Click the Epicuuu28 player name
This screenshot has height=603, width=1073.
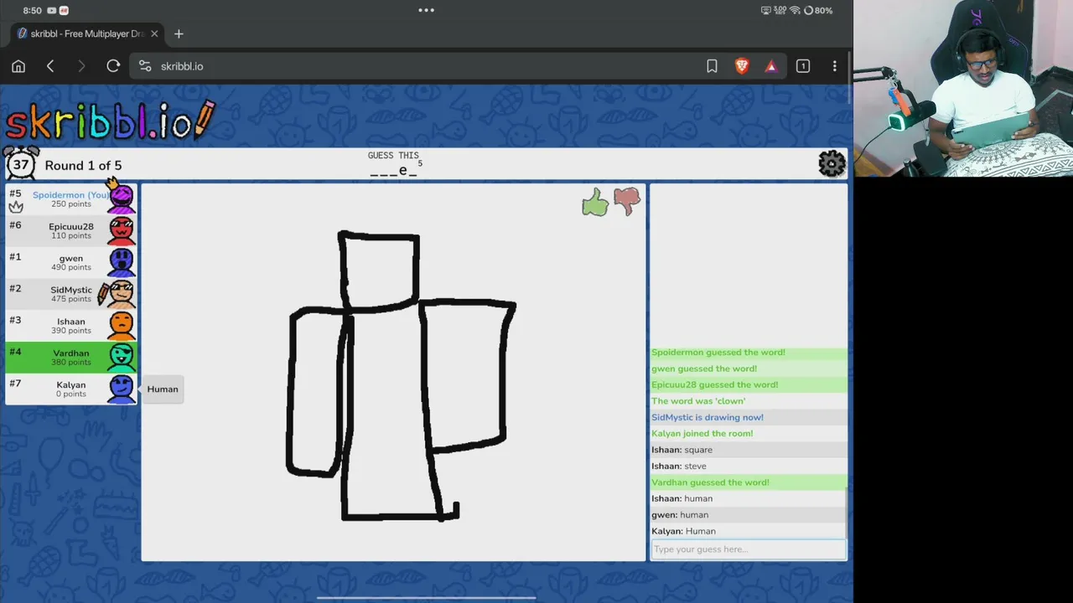pos(71,227)
